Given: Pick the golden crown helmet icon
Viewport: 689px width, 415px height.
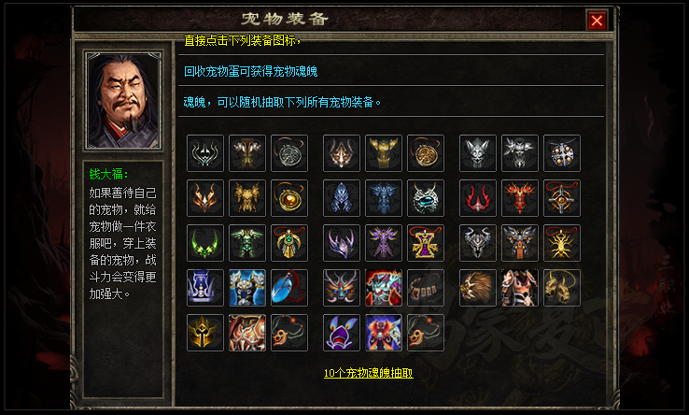Looking at the screenshot, I should tap(205, 333).
